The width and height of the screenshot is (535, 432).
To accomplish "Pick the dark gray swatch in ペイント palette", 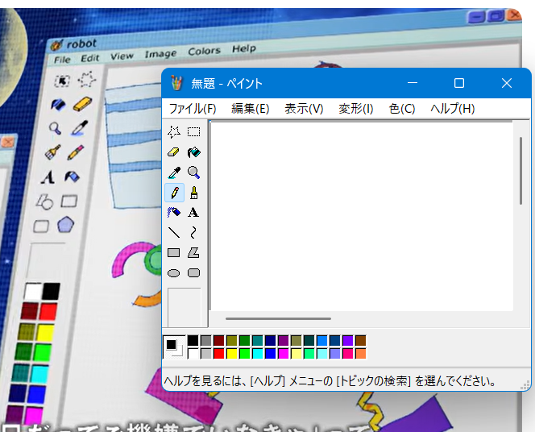I will (205, 341).
